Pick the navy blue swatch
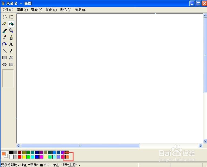Screen dimensions: 207x167 pyautogui.click(x=37, y=153)
